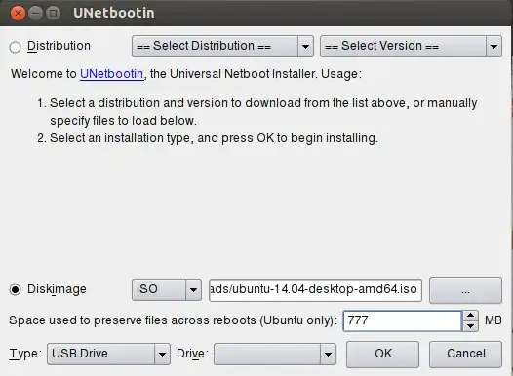The height and width of the screenshot is (376, 513).
Task: Click the browse "..." button
Action: click(x=465, y=290)
